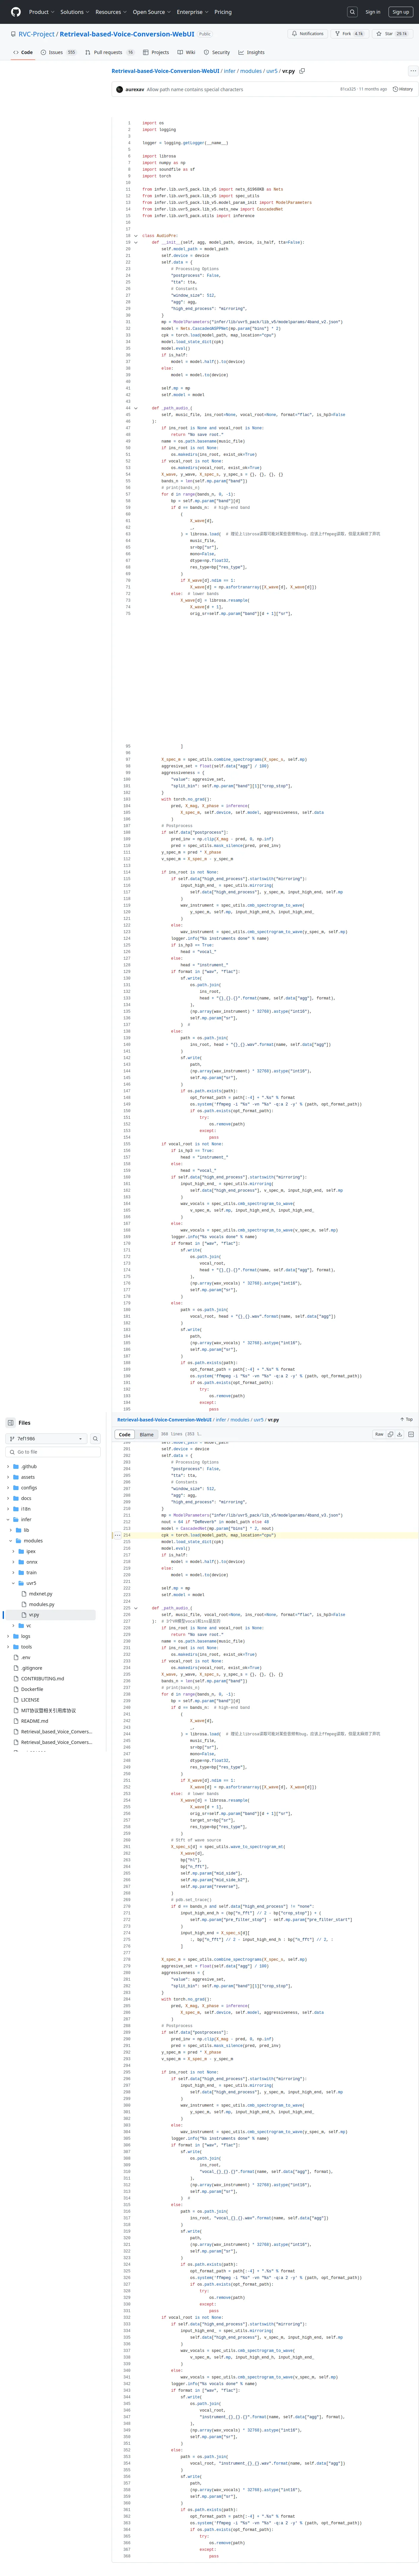Click the copy raw file icon
The height and width of the screenshot is (2576, 419).
390,1434
